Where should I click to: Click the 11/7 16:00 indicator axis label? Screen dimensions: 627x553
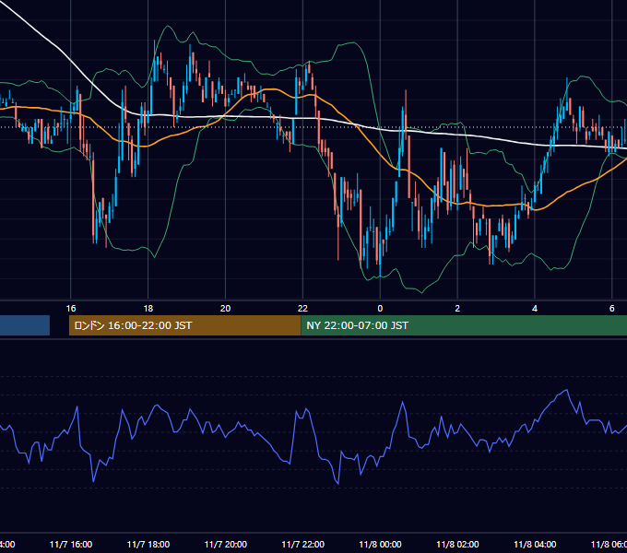pos(71,544)
